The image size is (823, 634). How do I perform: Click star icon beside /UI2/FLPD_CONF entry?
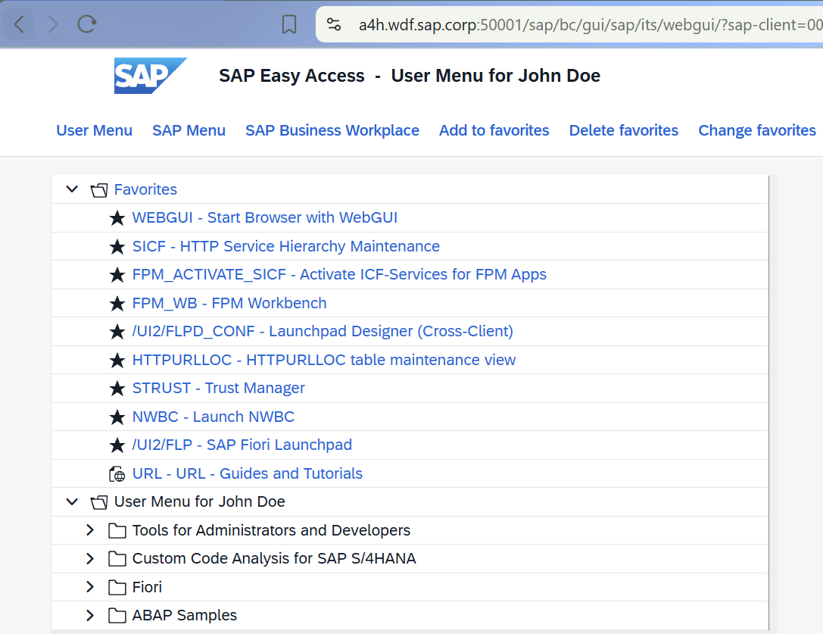(x=117, y=332)
